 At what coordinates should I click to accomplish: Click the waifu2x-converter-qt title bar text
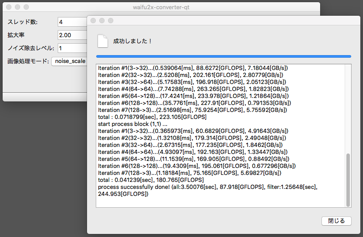click(161, 7)
